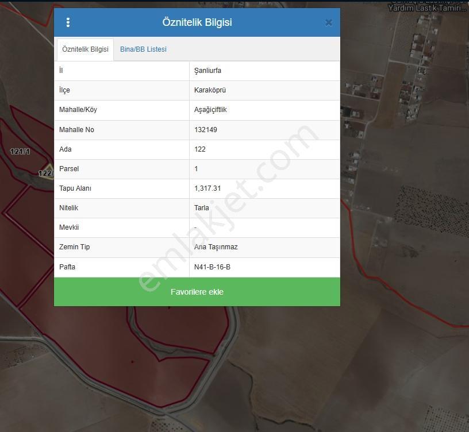Image resolution: width=469 pixels, height=432 pixels.
Task: Click the Şanlıurfa province value
Action: pos(207,71)
